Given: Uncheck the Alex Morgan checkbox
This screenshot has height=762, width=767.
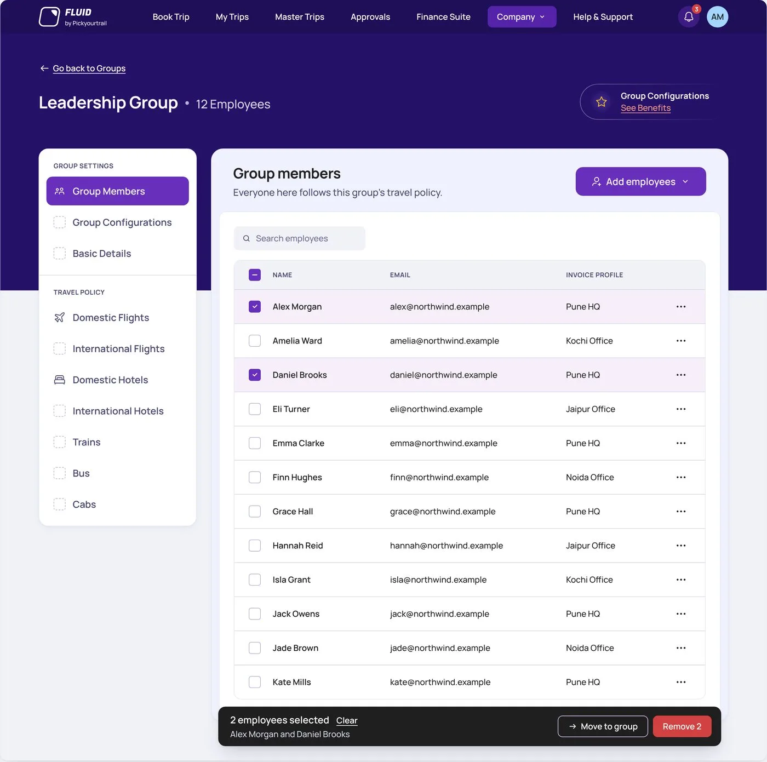Looking at the screenshot, I should [x=255, y=307].
